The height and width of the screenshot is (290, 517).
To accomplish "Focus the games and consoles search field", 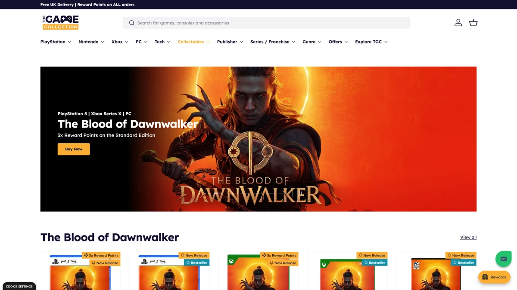I will pyautogui.click(x=267, y=23).
